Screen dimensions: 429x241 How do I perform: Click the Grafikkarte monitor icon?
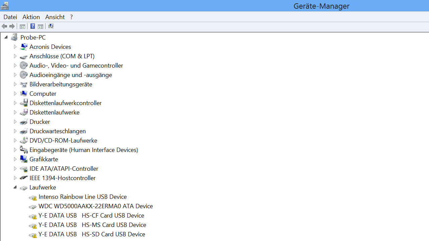pyautogui.click(x=23, y=159)
